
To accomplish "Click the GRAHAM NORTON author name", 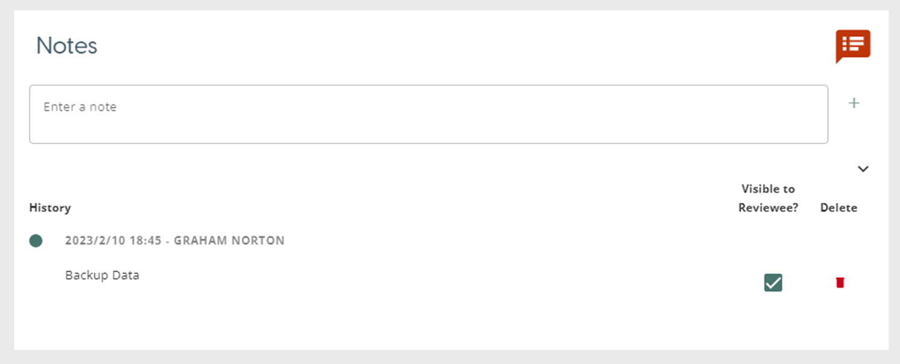I will coord(229,241).
